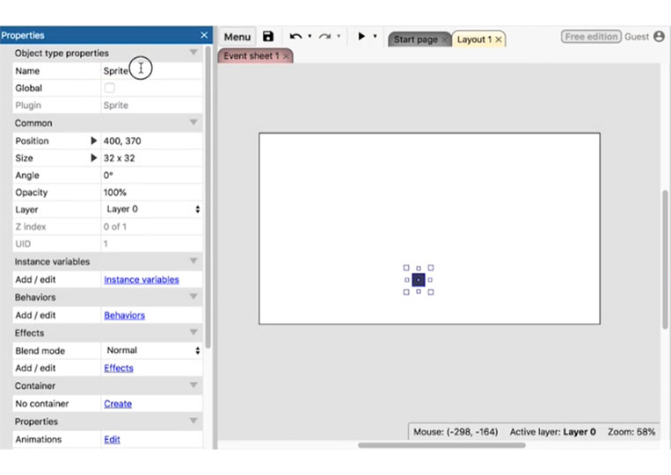This screenshot has height=475, width=671.
Task: Click the Plugin value Sprite
Action: coord(115,105)
